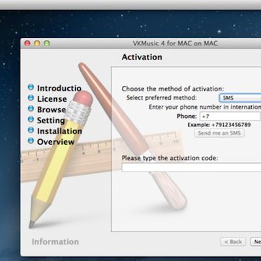Click the Installation step label
The image size is (261, 261).
pyautogui.click(x=59, y=131)
